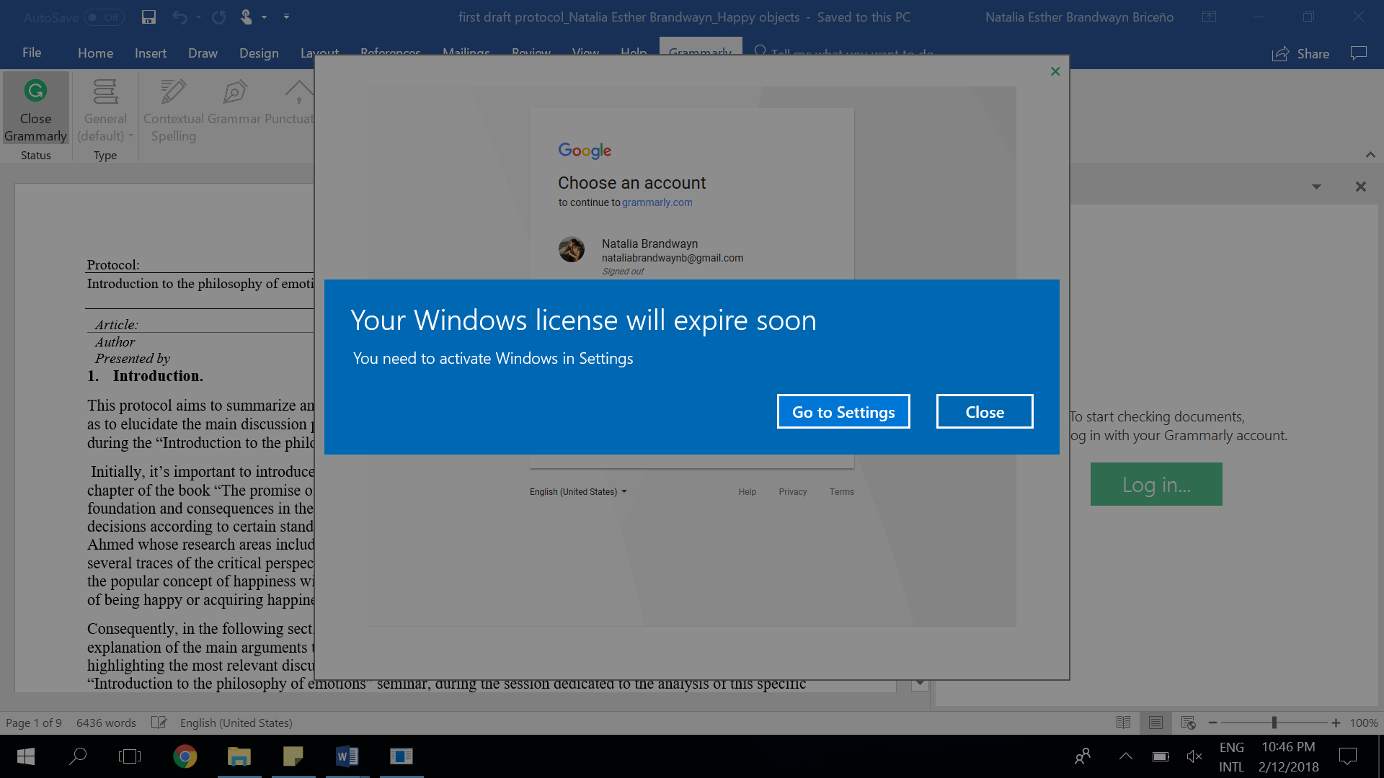Screen dimensions: 1384x778
Task: Click the 6436 words counter
Action: (x=106, y=723)
